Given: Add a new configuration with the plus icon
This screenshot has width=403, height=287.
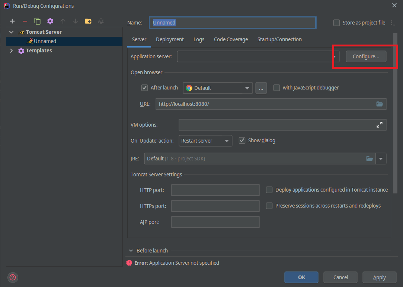Looking at the screenshot, I should (x=12, y=21).
